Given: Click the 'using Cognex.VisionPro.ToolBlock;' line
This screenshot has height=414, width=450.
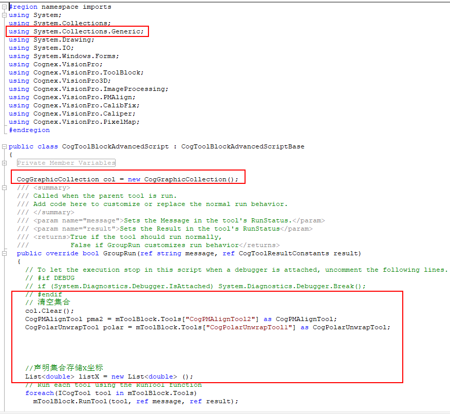Looking at the screenshot, I should coord(76,72).
